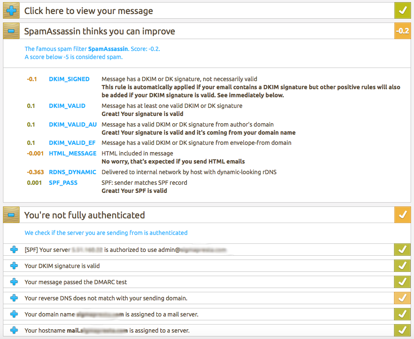Expand the 'Click here to view your message' section
The image size is (414, 339).
pyautogui.click(x=11, y=11)
